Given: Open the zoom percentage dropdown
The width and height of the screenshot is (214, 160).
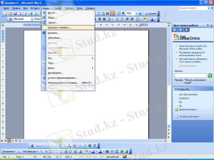Looking at the screenshot, I should point(136,14).
